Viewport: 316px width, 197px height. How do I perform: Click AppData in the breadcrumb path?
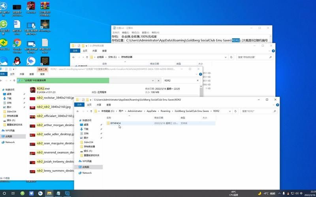point(151,111)
